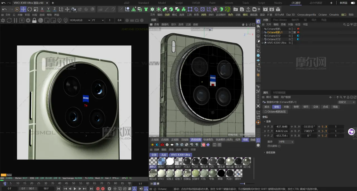Click the play button in timeline
Viewport: 357px width, 191px height.
point(75,189)
